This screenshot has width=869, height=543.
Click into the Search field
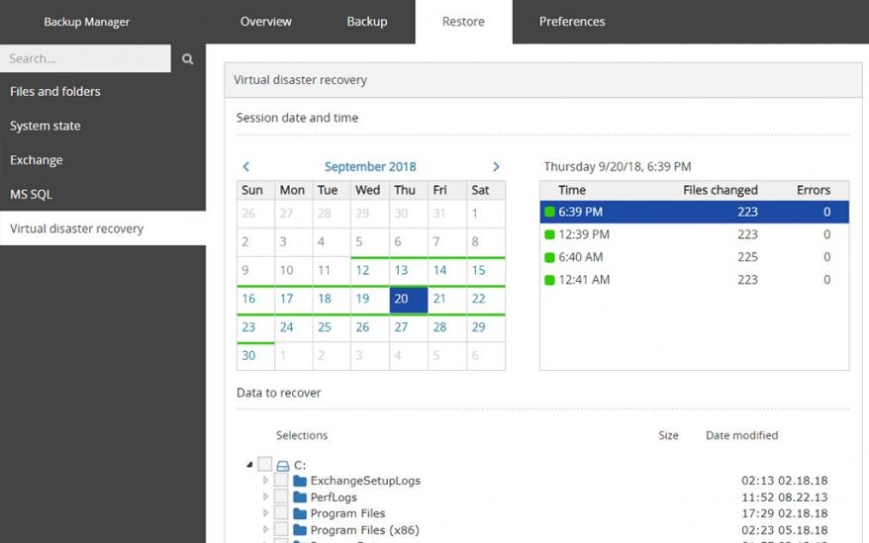[x=85, y=58]
